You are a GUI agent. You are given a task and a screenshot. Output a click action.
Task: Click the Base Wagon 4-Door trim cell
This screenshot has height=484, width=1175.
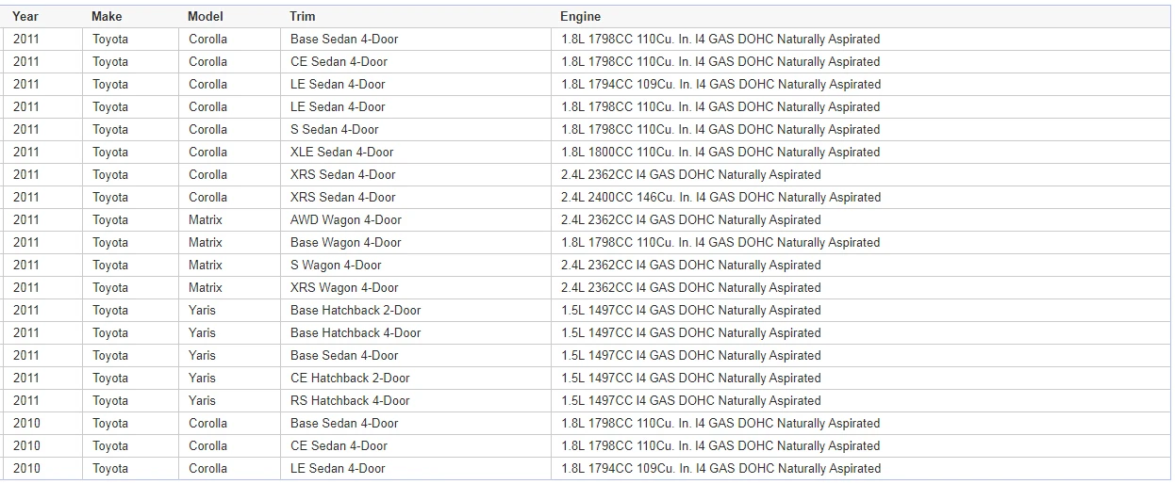coord(345,242)
